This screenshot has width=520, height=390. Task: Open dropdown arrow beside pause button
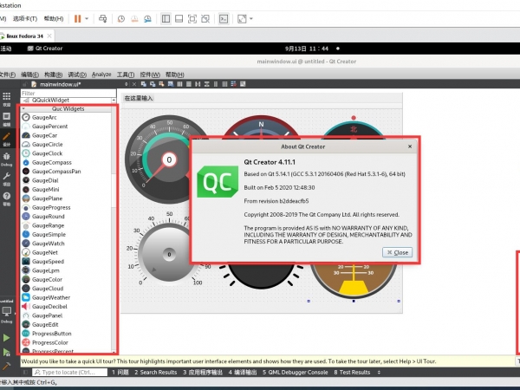pyautogui.click(x=88, y=17)
